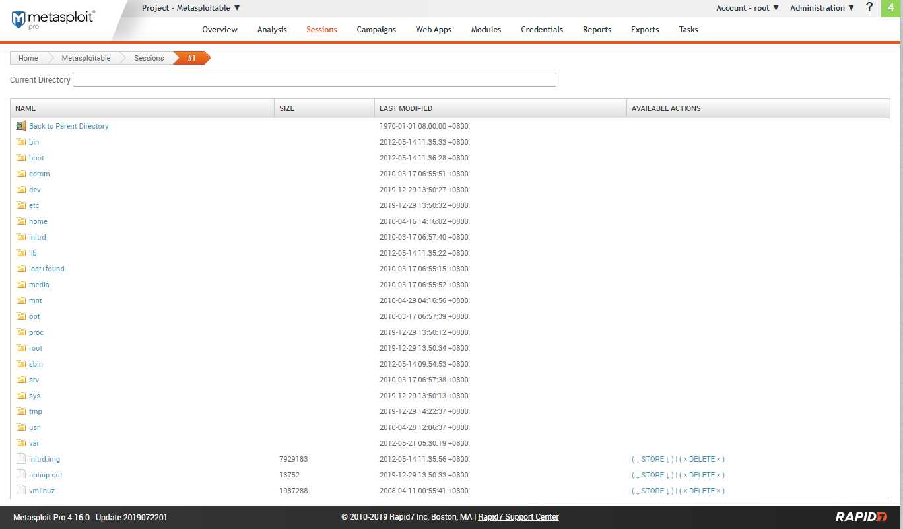Click the root folder icon
Viewport: 903px width, 529px height.
[21, 348]
